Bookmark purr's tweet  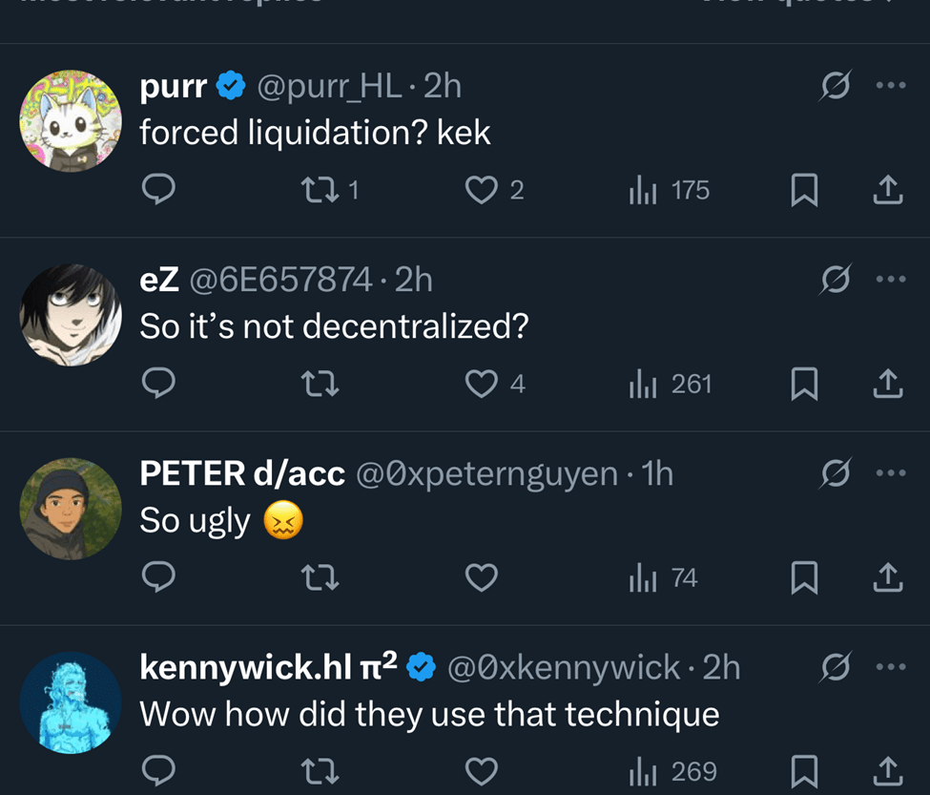tap(805, 191)
